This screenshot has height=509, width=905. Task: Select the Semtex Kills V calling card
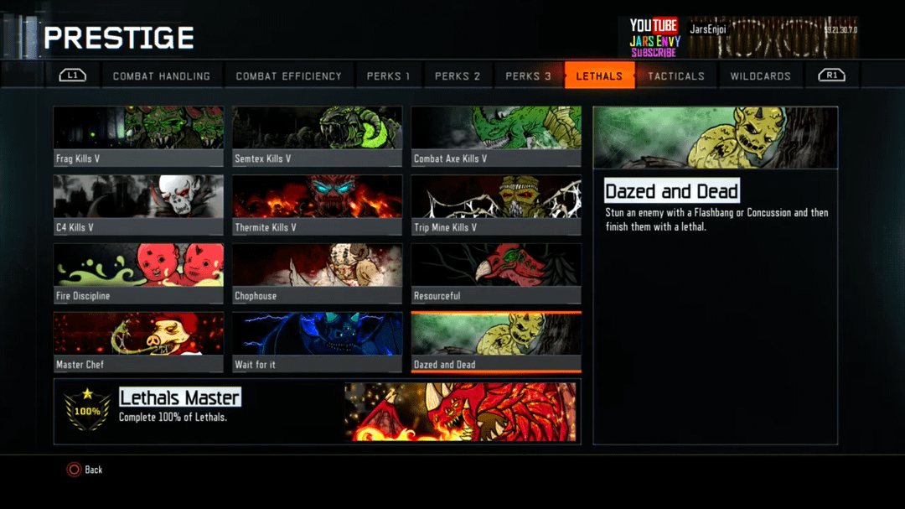tap(317, 137)
